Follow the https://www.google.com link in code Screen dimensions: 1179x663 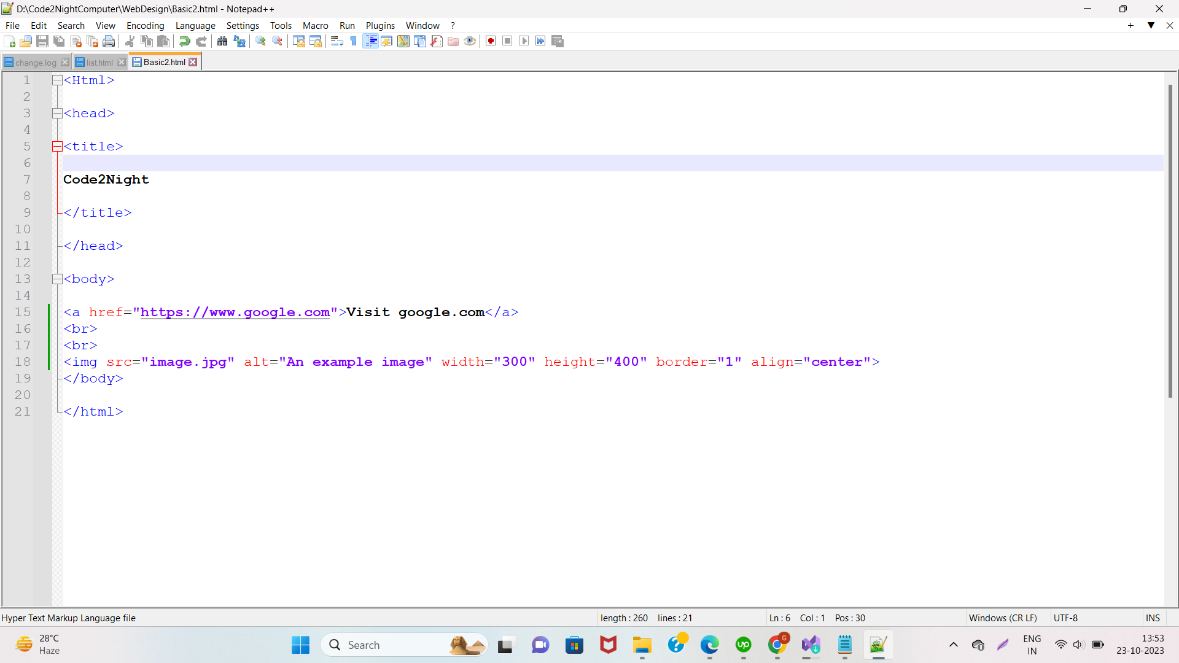point(235,312)
